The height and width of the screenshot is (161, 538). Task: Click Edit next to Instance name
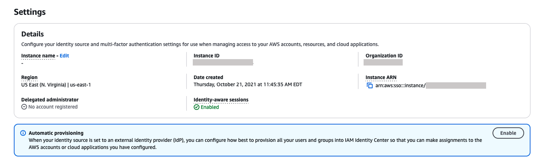point(64,56)
